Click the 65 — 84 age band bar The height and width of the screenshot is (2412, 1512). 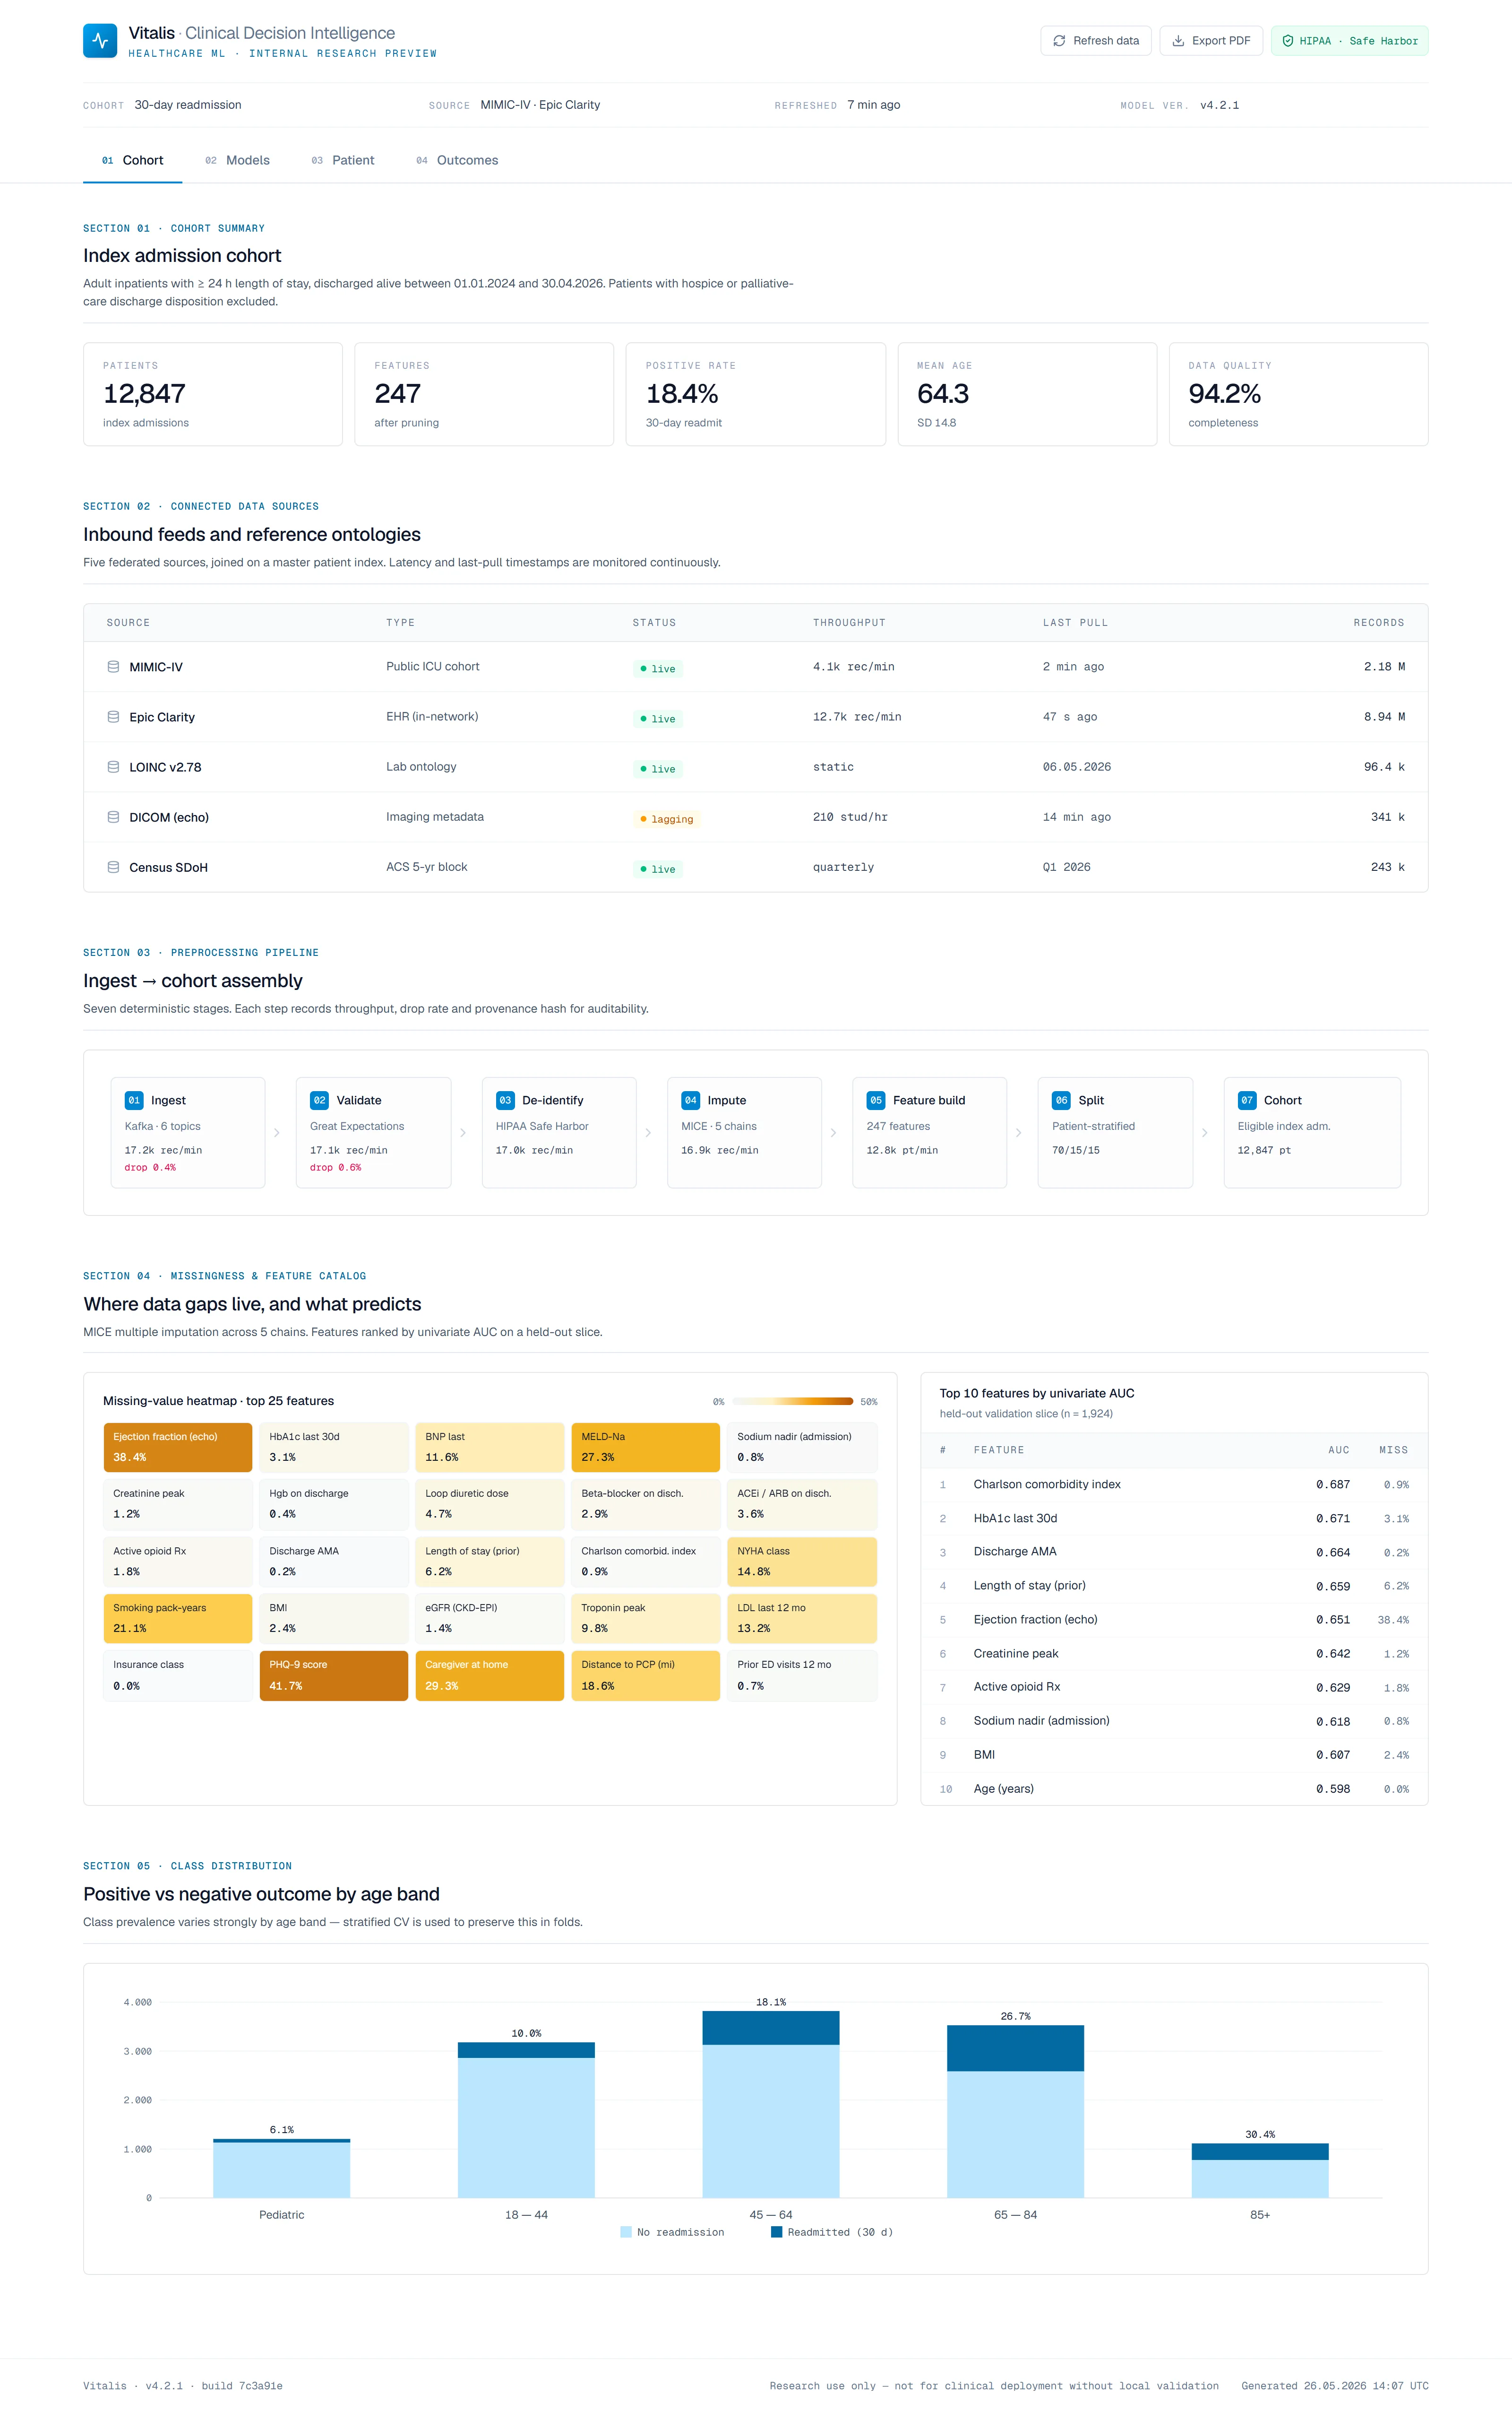(x=1015, y=2112)
